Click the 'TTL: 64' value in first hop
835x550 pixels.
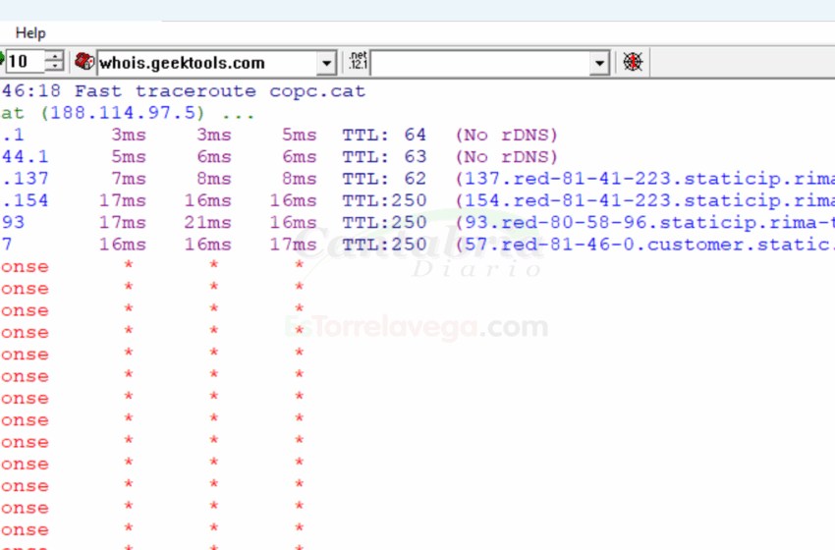click(x=384, y=135)
